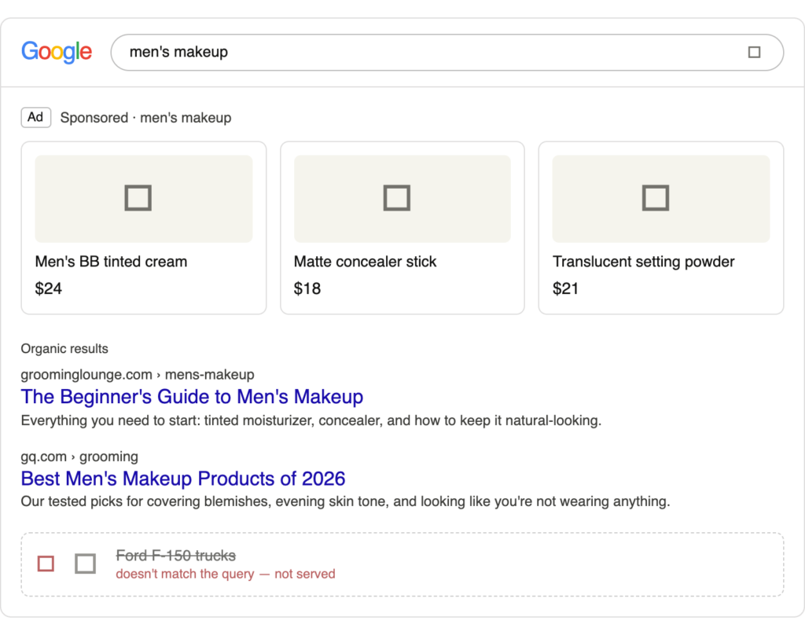
Task: Click the groominglounge result description snippet
Action: click(x=311, y=420)
